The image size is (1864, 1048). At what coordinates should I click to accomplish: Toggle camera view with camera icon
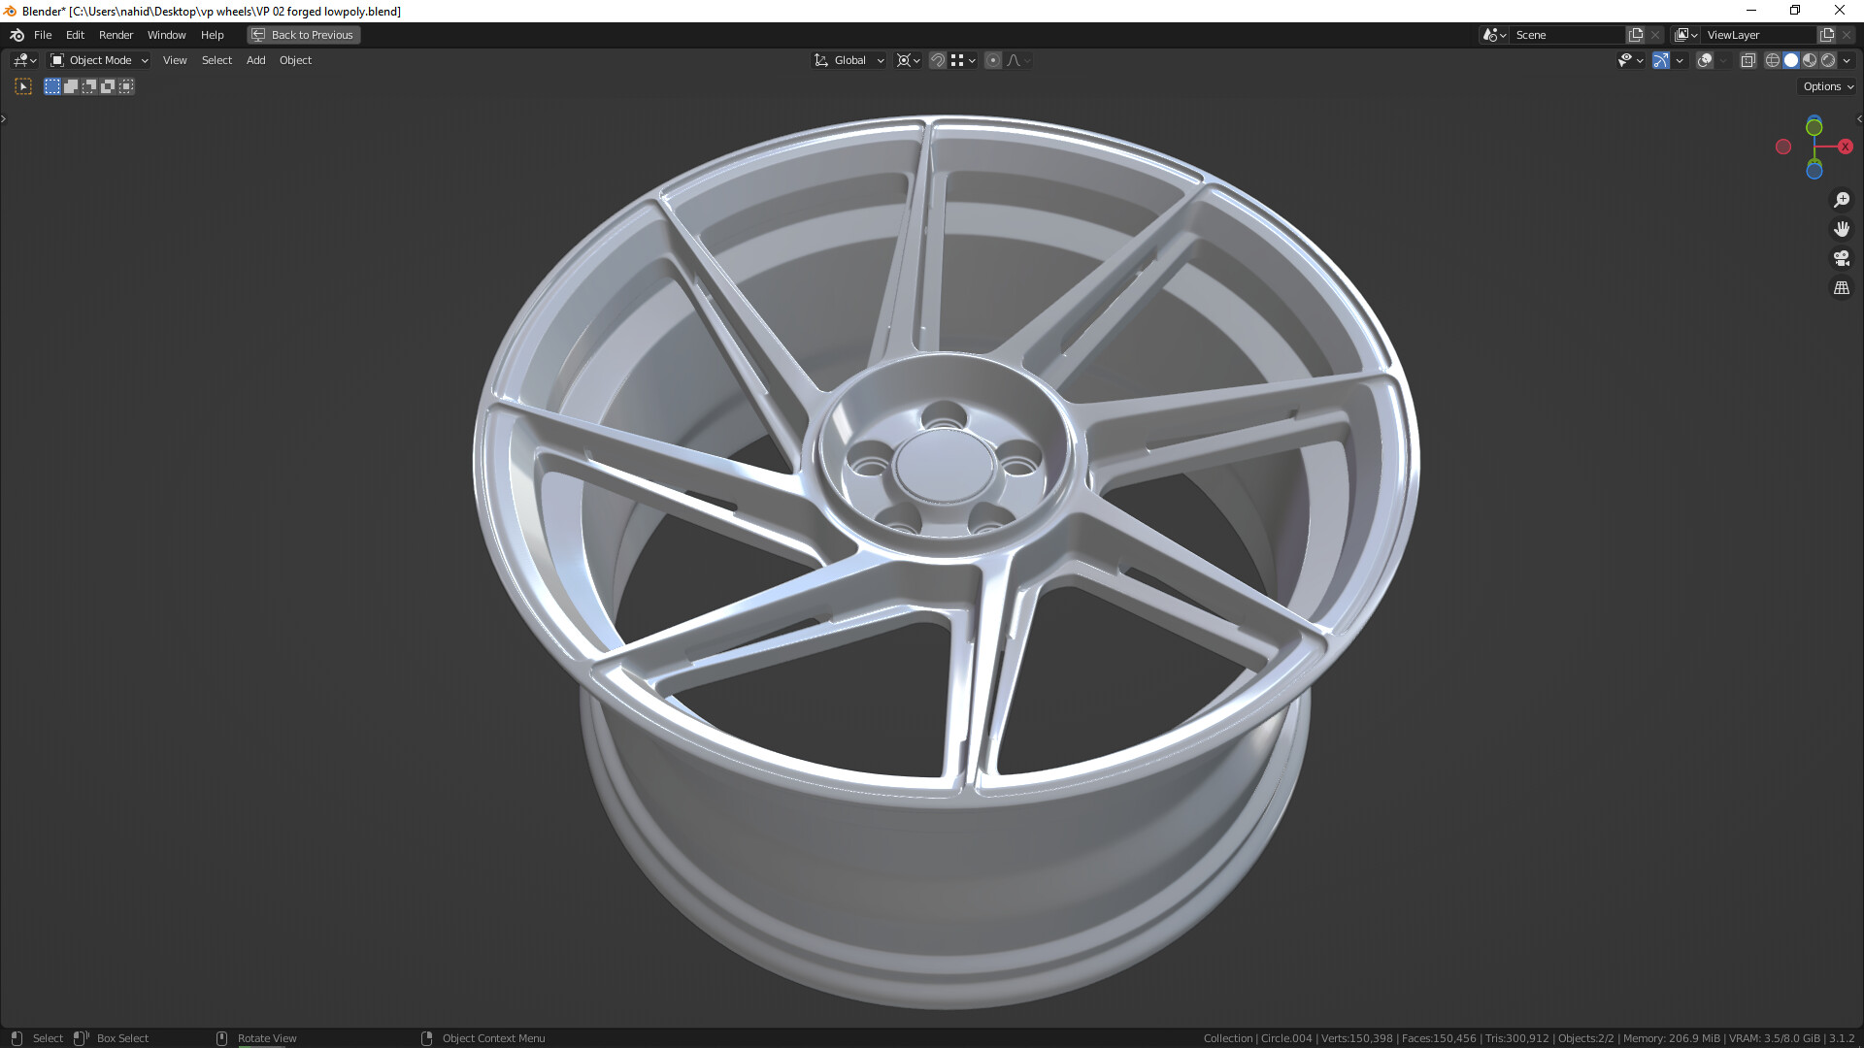click(x=1841, y=258)
